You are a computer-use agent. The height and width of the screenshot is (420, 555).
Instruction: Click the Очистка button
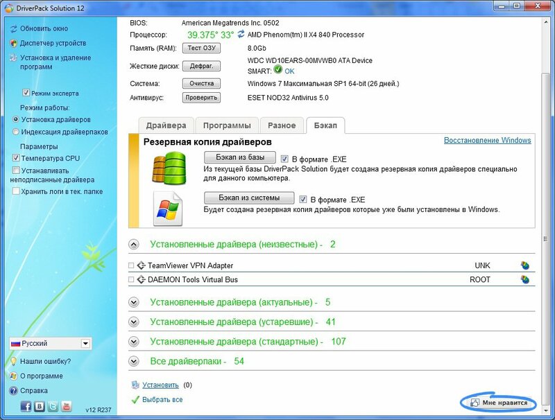click(201, 83)
